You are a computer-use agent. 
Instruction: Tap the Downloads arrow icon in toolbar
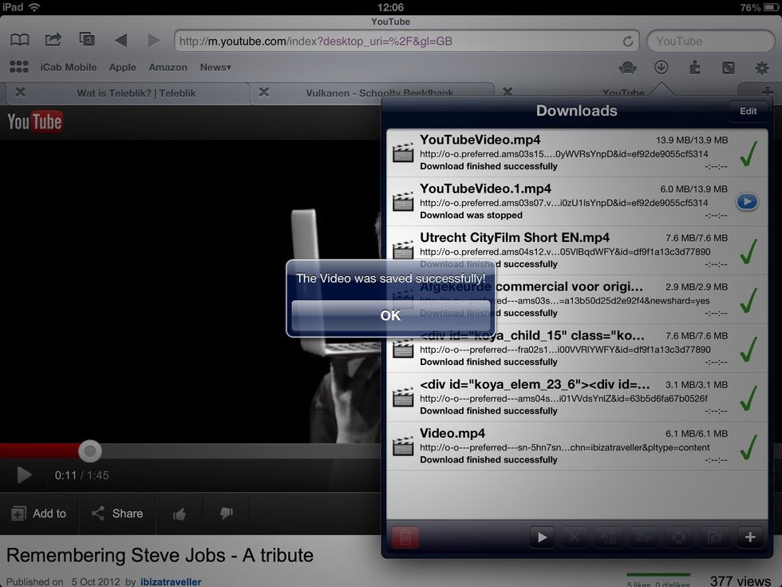662,67
